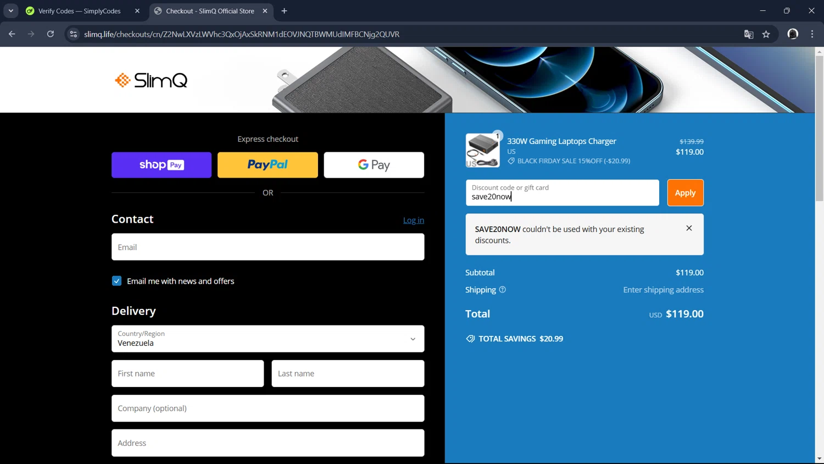824x464 pixels.
Task: Click the total savings tag icon
Action: [470, 339]
